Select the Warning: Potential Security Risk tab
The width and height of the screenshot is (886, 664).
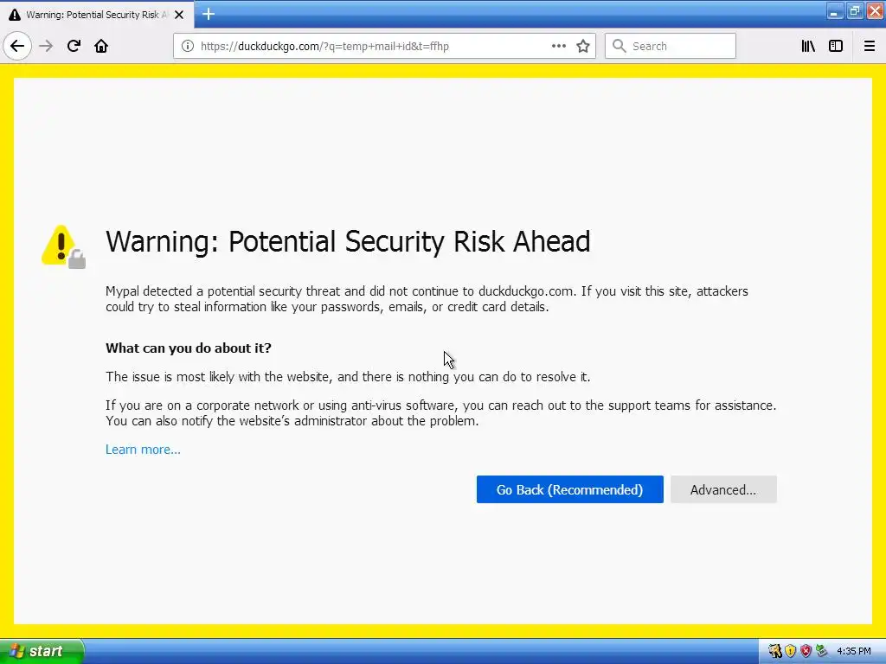[x=97, y=15]
